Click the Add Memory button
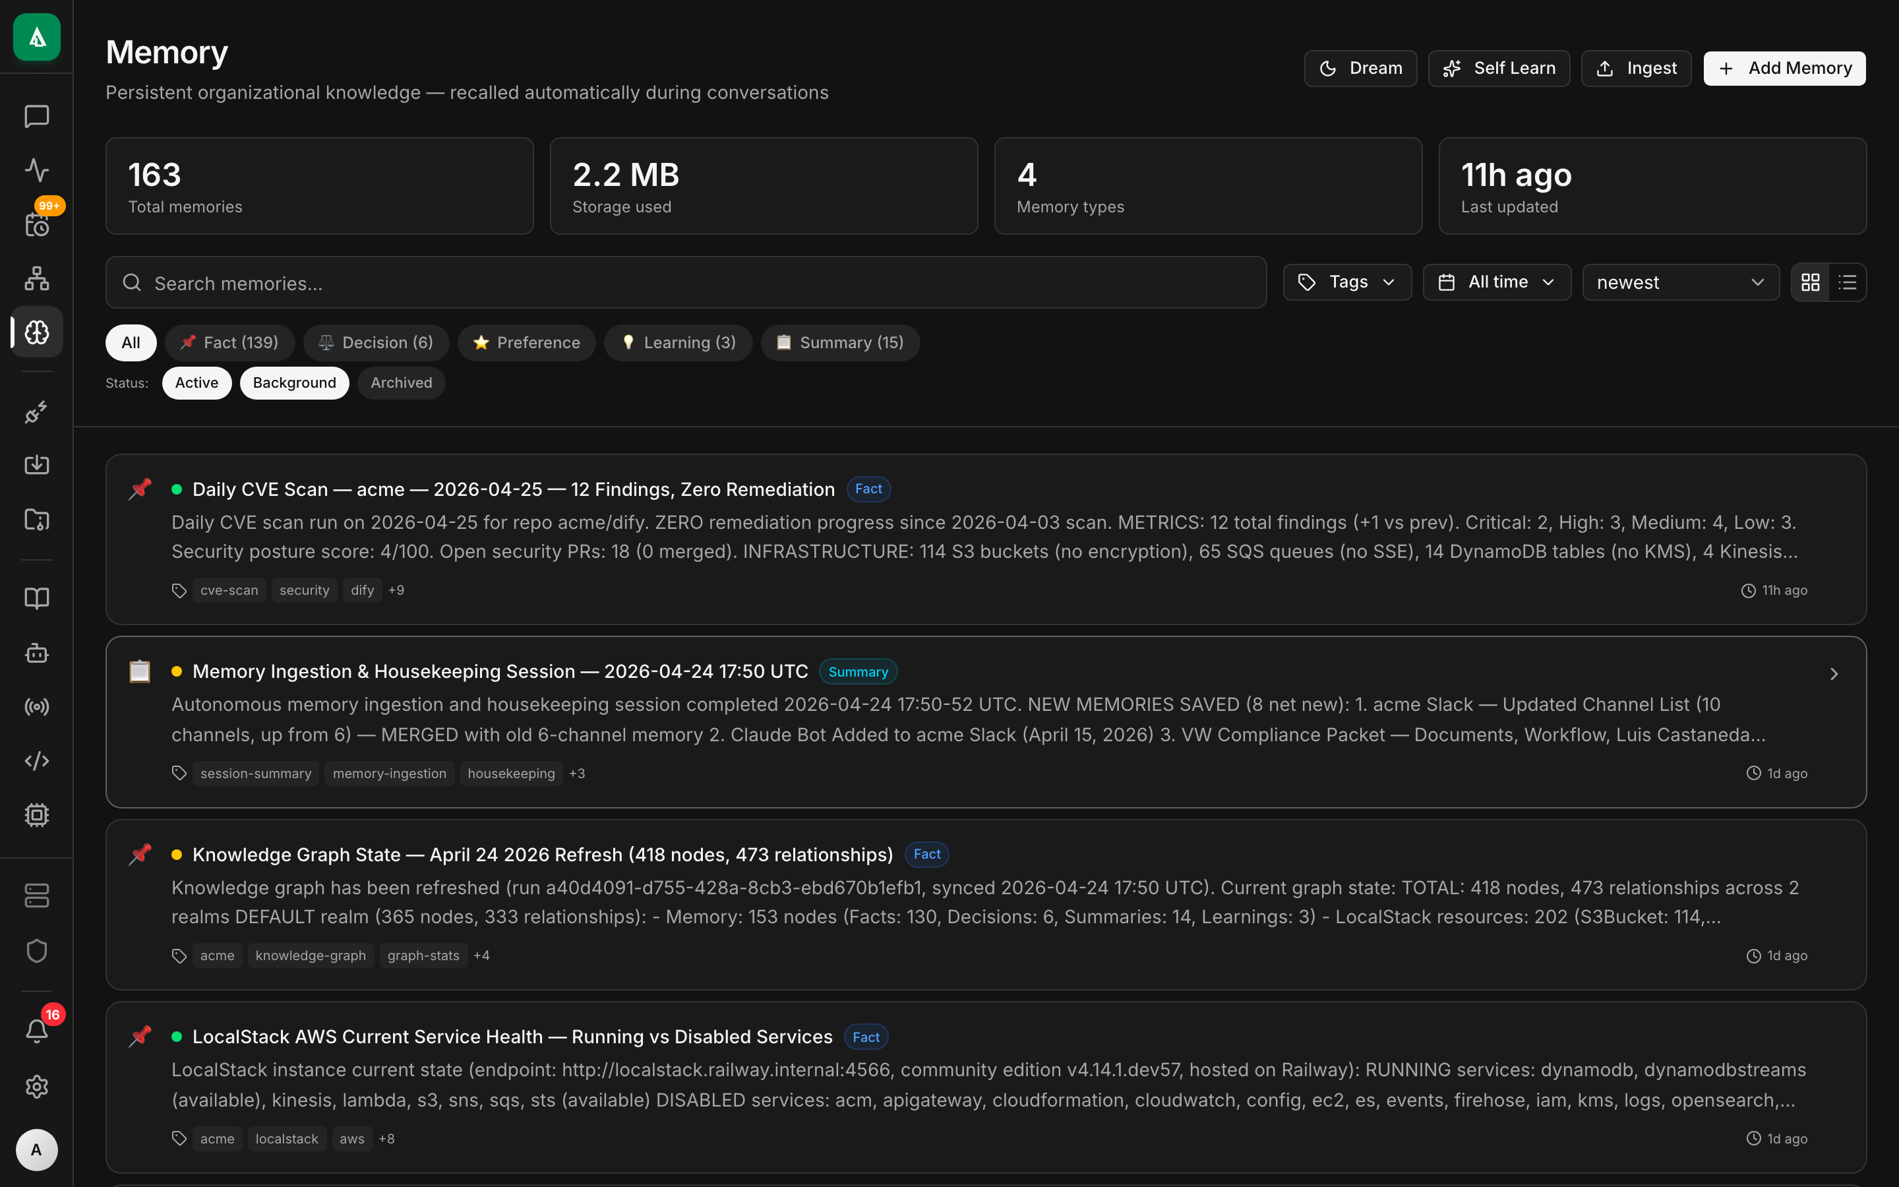The width and height of the screenshot is (1899, 1187). pyautogui.click(x=1784, y=67)
